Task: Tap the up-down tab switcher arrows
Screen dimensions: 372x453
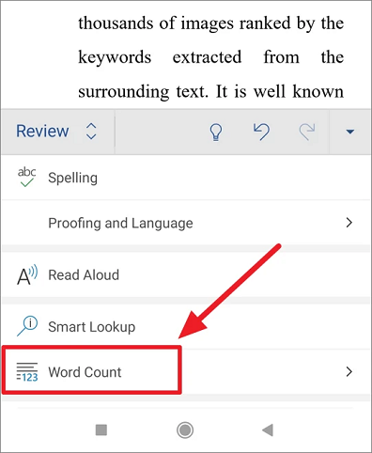Action: [91, 131]
